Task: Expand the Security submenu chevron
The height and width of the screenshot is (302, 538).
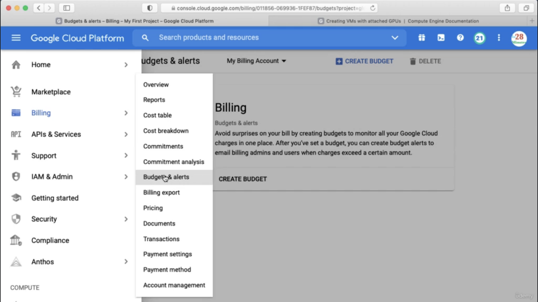Action: (126, 219)
